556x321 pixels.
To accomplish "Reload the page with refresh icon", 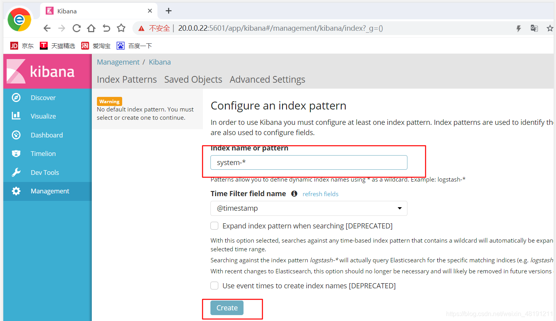I will point(76,28).
